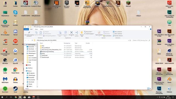
Task: Open Mail app from the taskbar
Action: (29, 97)
